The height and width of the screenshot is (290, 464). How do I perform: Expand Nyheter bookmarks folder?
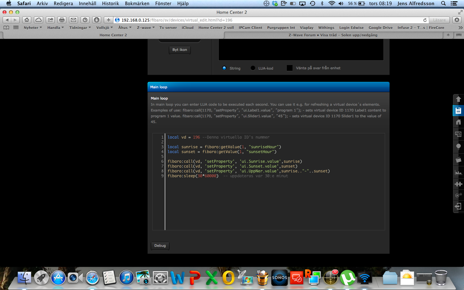pyautogui.click(x=33, y=28)
